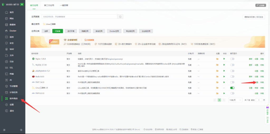
Task: Toggle homepage display for PHP 8.3.33
Action: tap(232, 93)
